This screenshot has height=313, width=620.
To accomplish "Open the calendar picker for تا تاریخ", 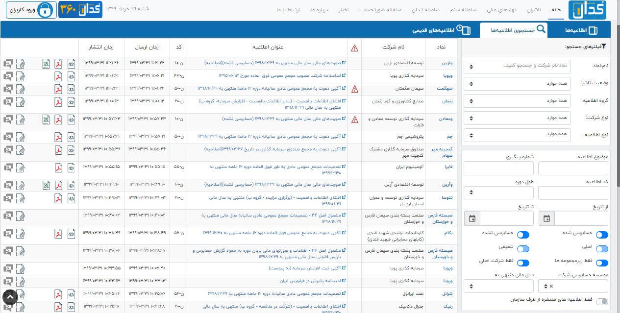I will click(x=472, y=218).
